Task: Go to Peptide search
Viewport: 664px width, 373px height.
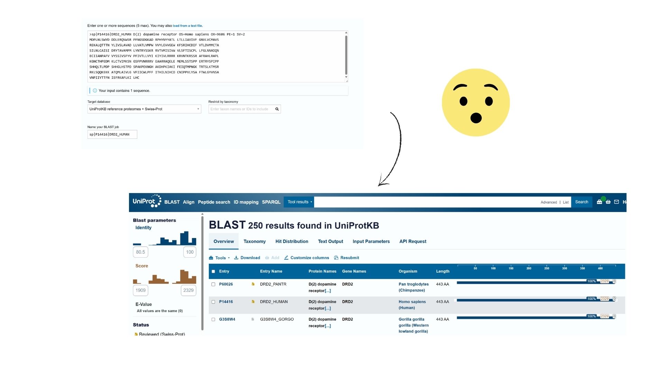Action: [x=214, y=202]
